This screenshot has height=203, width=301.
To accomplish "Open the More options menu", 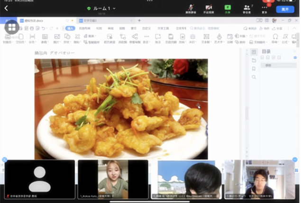I will pos(265,9).
